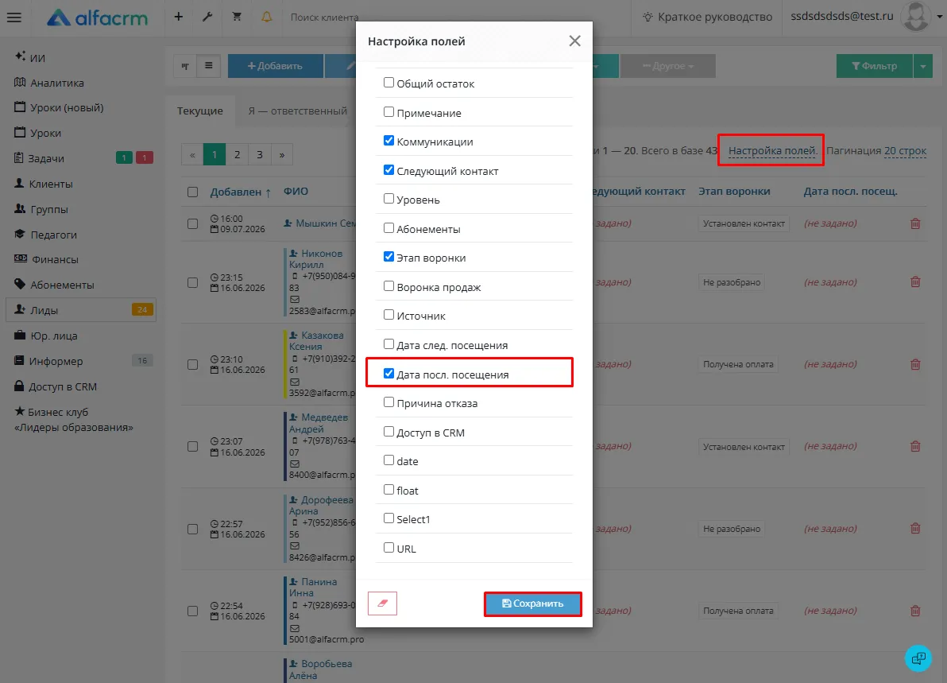Select all leads header checkbox
947x683 pixels.
pyautogui.click(x=193, y=192)
